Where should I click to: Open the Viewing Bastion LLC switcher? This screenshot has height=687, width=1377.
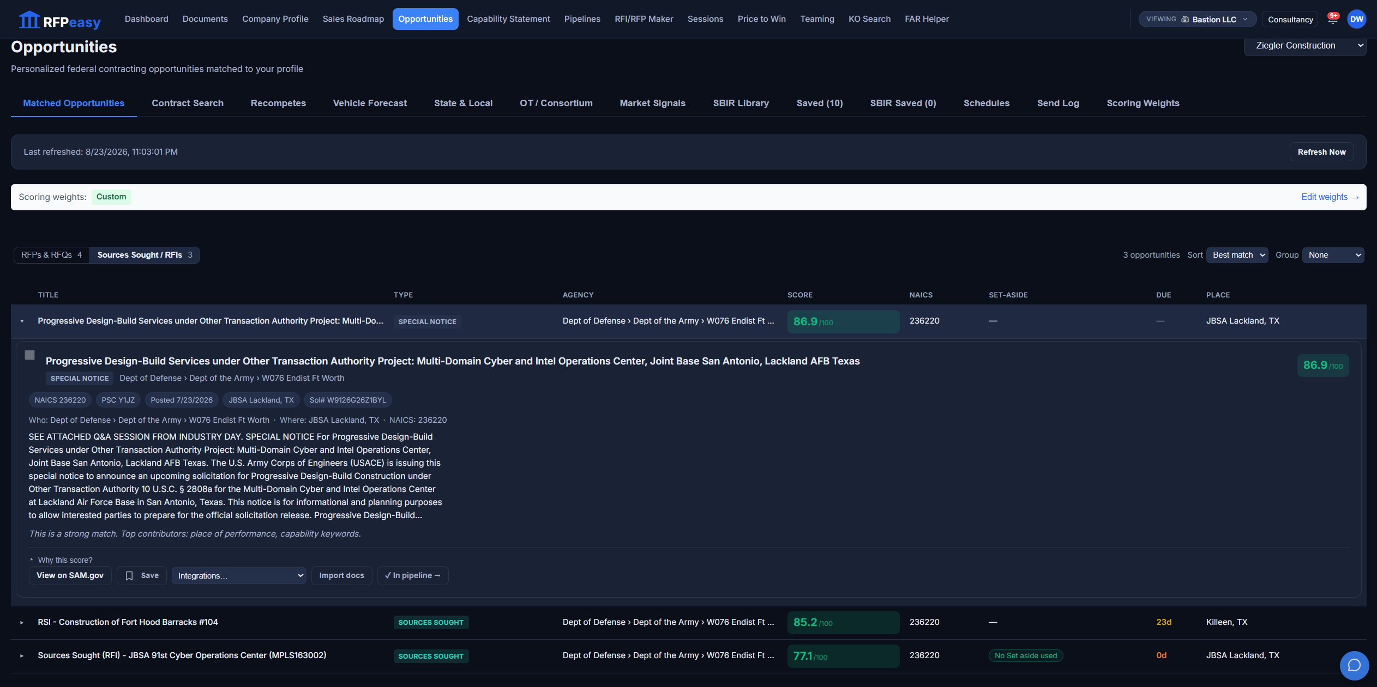click(x=1197, y=19)
